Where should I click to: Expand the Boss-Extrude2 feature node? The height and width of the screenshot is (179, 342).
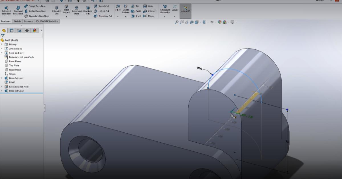point(2,91)
